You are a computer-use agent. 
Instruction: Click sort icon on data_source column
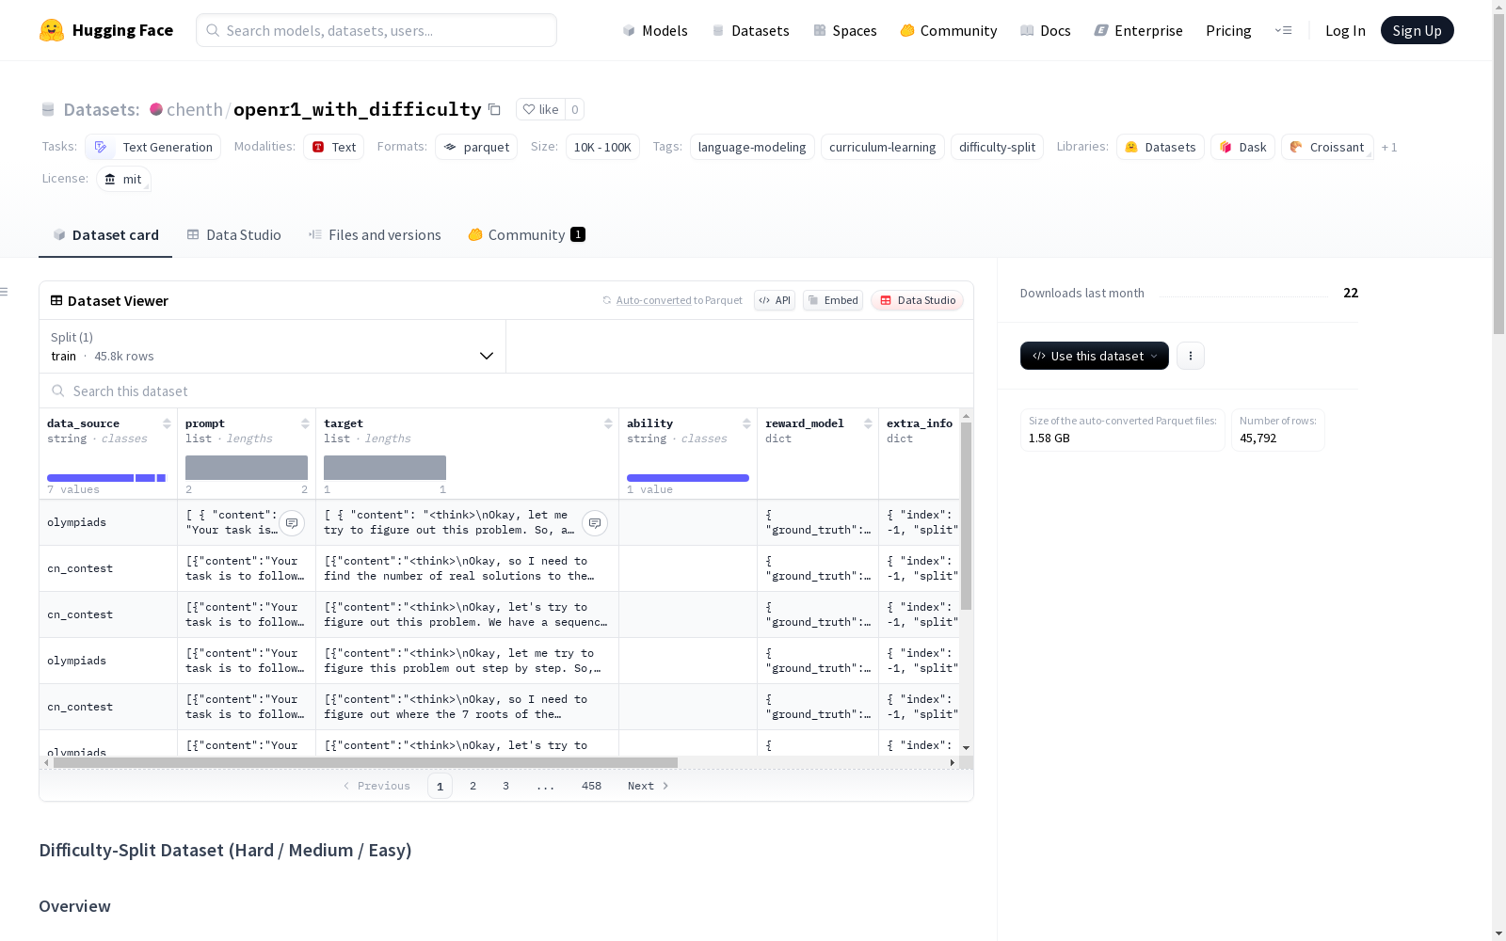167,423
